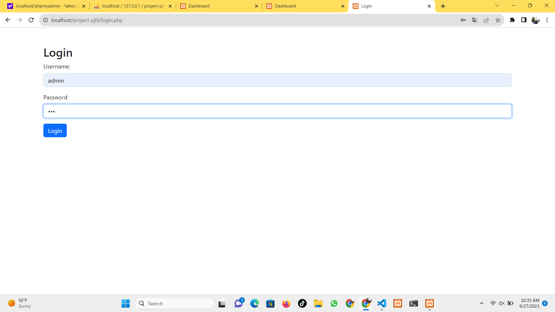View site information icon in address bar
This screenshot has height=312, width=555.
click(45, 20)
